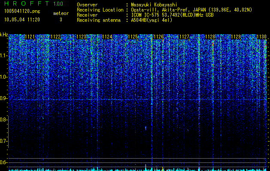This screenshot has height=171, width=270.
Task: Click the 1121 time marker
Action: (x=30, y=37)
